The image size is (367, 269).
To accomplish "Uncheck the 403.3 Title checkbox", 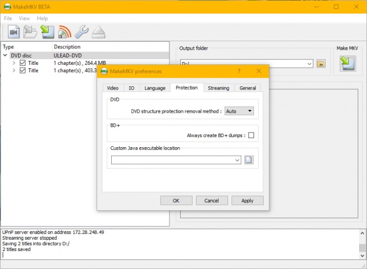I will 23,70.
